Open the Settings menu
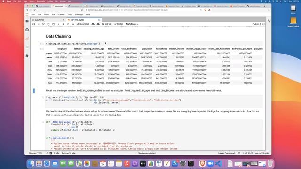 tap(79, 15)
